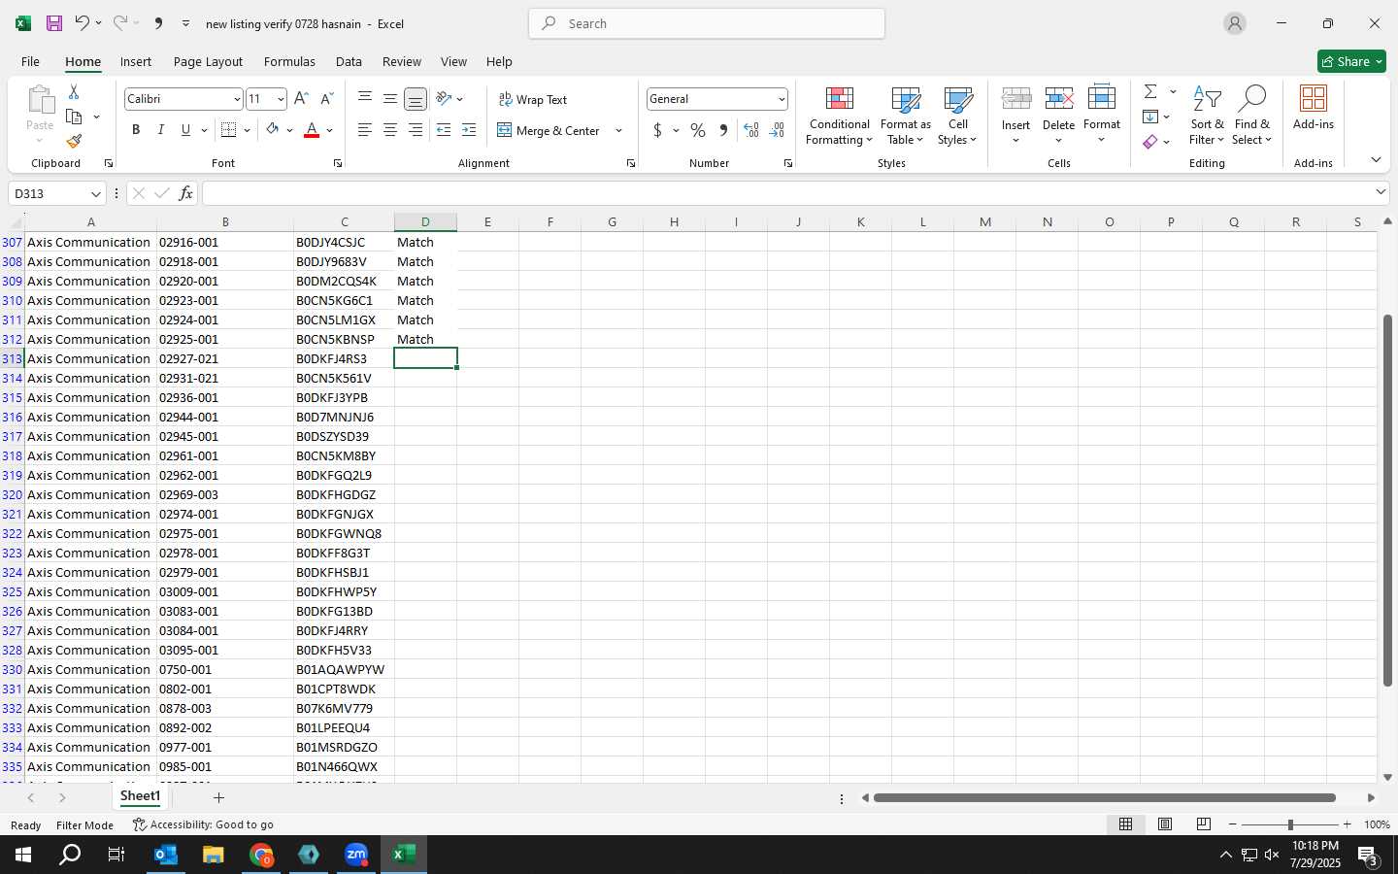Open Conditional Formatting menu
The height and width of the screenshot is (874, 1398).
tap(840, 116)
